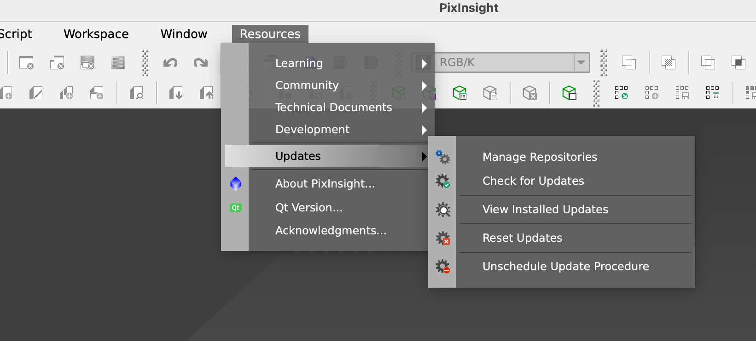Click the RGB/K dropdown arrow
The width and height of the screenshot is (756, 341).
pyautogui.click(x=581, y=63)
